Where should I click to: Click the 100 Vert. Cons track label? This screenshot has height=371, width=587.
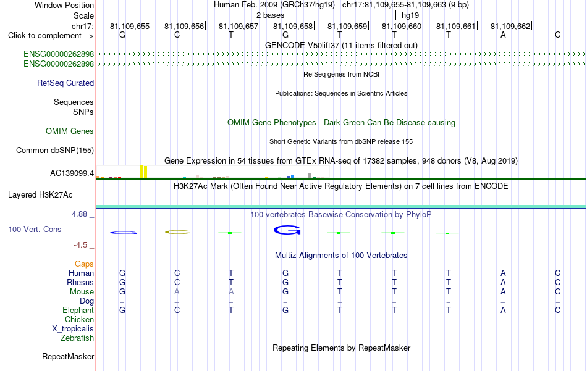pyautogui.click(x=35, y=229)
